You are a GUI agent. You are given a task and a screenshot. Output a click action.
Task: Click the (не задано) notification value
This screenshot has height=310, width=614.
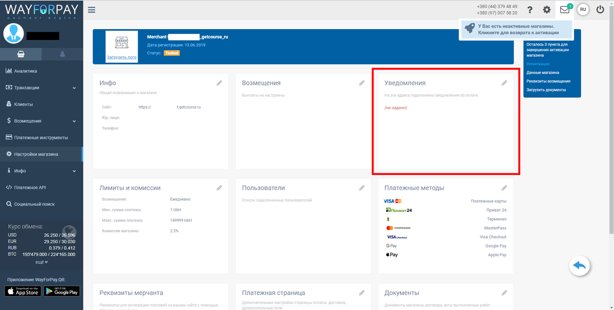pos(396,108)
